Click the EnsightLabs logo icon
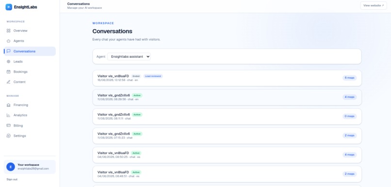Viewport: 391px width, 187px height. point(9,7)
